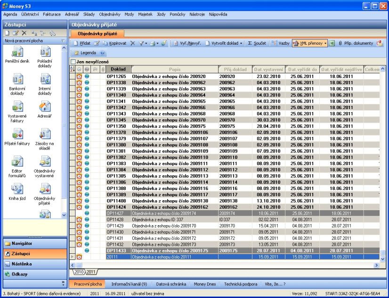Click the Součet button
The height and width of the screenshot is (298, 389).
[x=257, y=43]
